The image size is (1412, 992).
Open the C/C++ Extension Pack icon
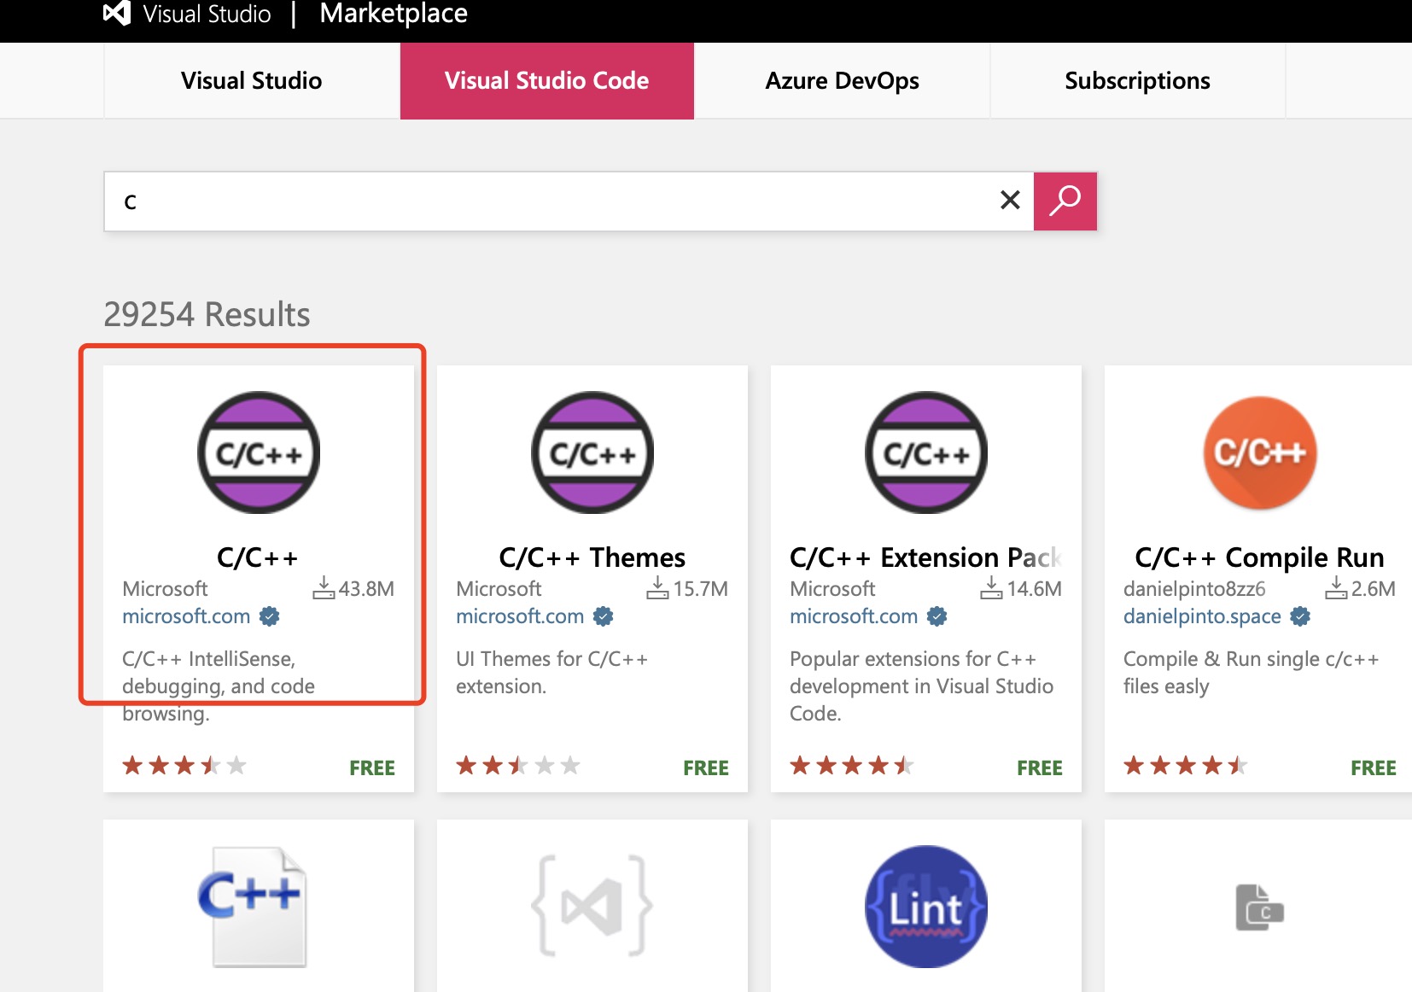pyautogui.click(x=926, y=452)
